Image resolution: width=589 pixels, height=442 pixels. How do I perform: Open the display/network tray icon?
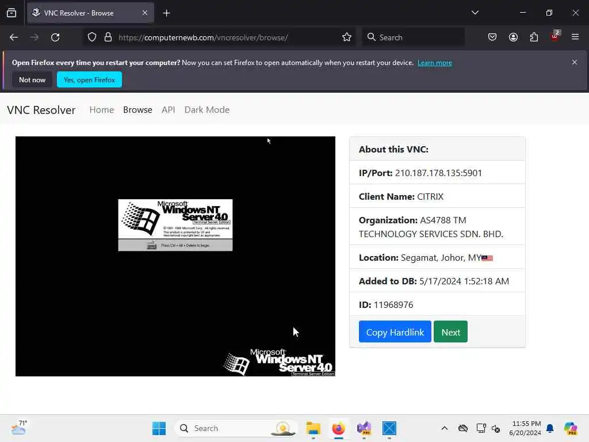(x=481, y=428)
